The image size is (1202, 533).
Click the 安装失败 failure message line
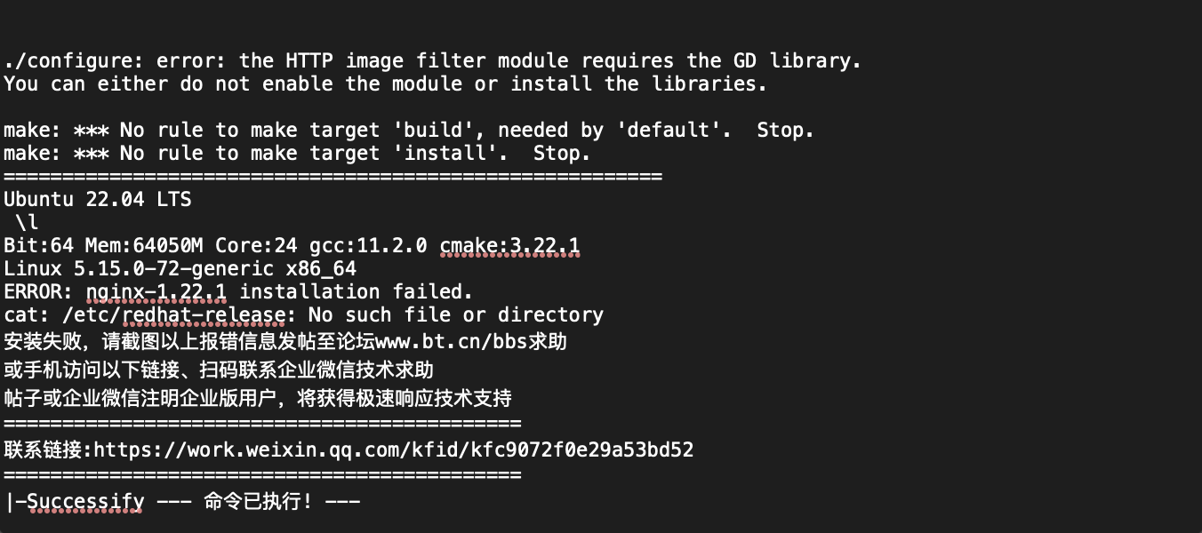[285, 341]
